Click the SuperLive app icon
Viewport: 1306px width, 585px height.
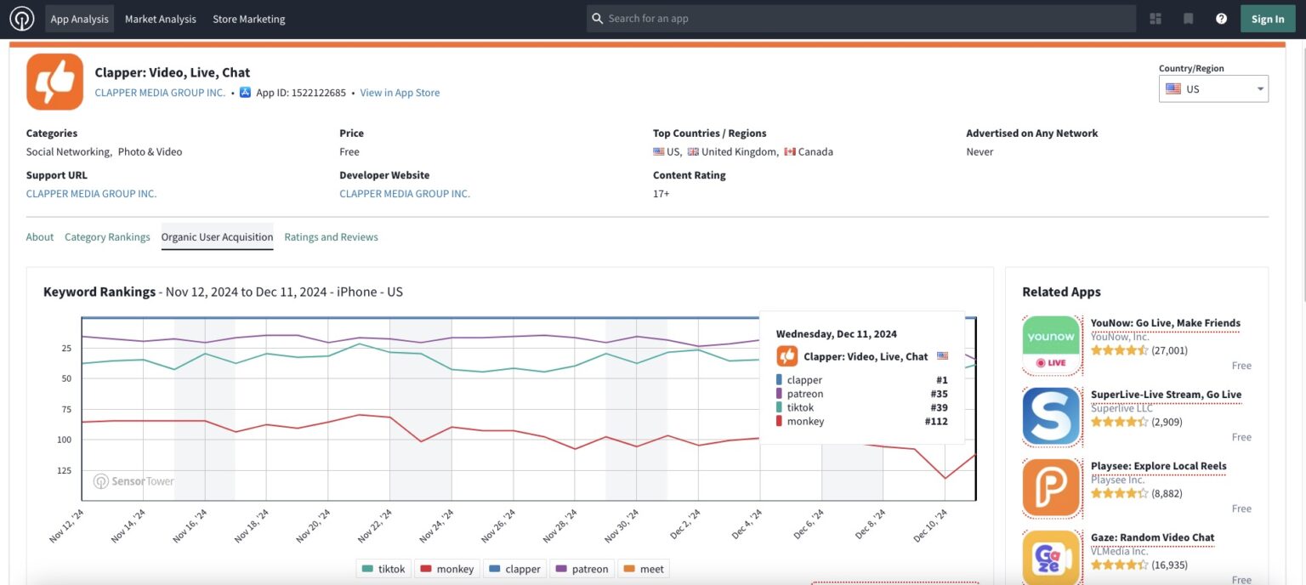pyautogui.click(x=1051, y=417)
